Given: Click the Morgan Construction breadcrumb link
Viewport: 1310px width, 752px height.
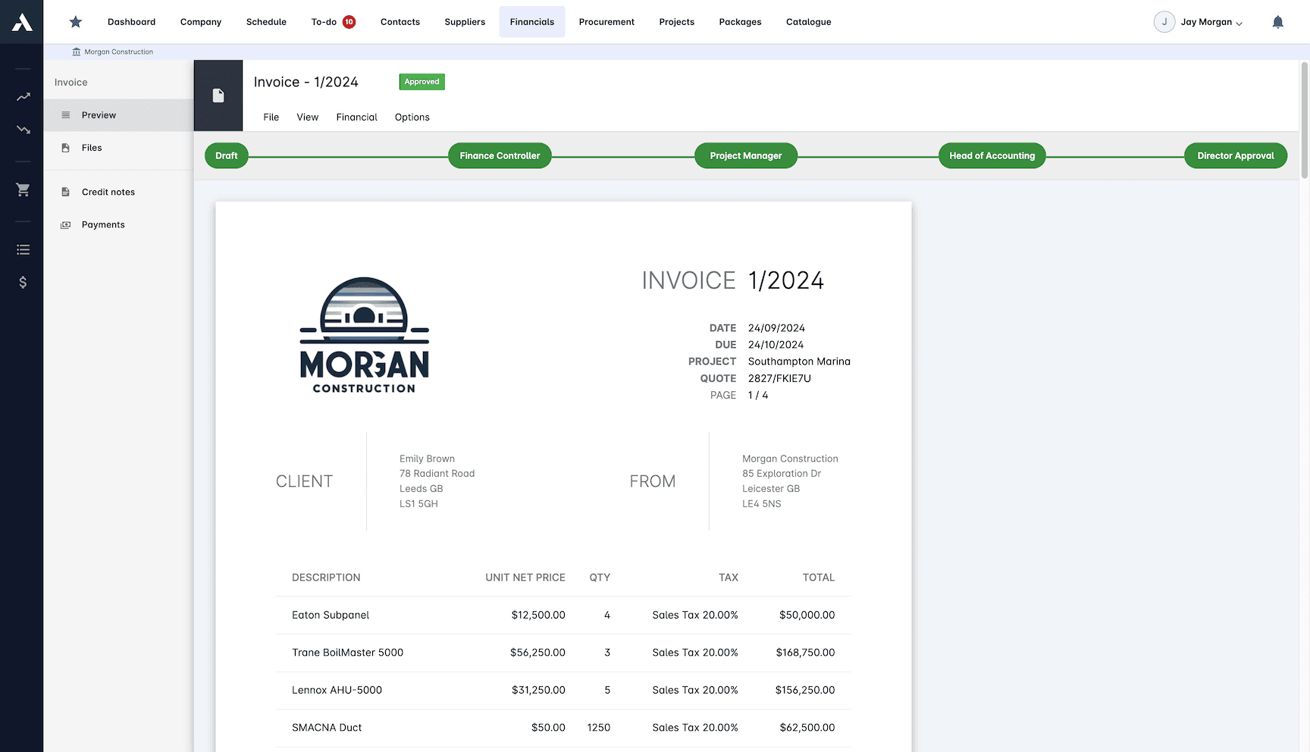Looking at the screenshot, I should coord(112,52).
